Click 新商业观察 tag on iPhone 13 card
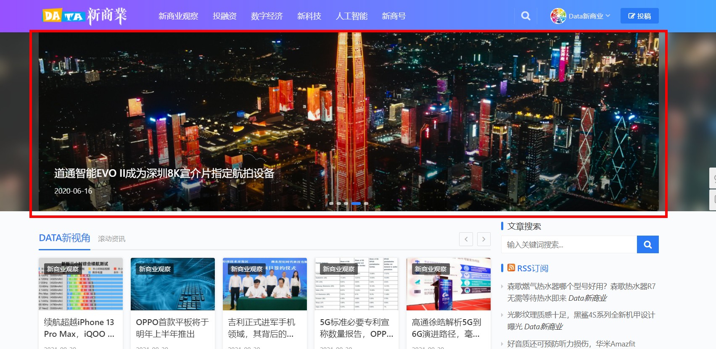 tap(63, 269)
